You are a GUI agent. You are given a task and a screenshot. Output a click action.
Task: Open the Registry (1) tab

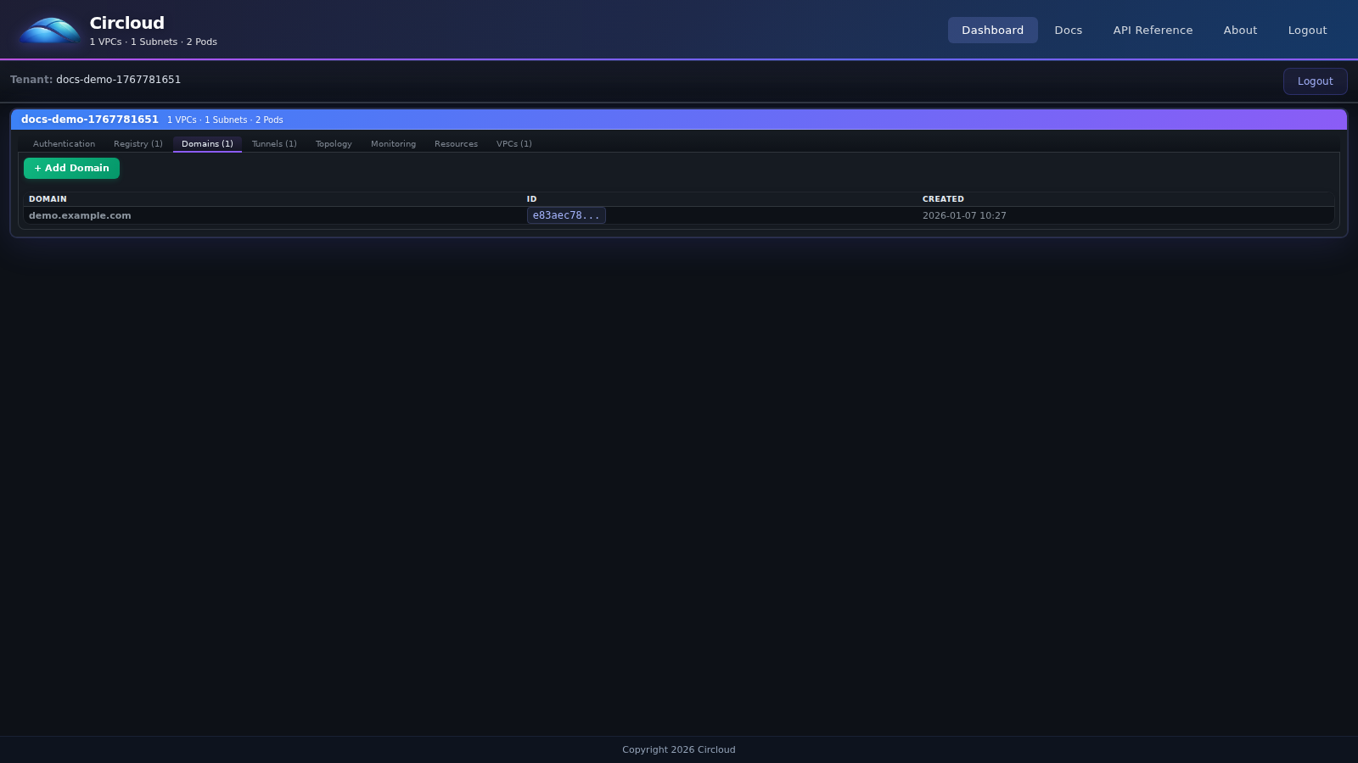pos(137,143)
